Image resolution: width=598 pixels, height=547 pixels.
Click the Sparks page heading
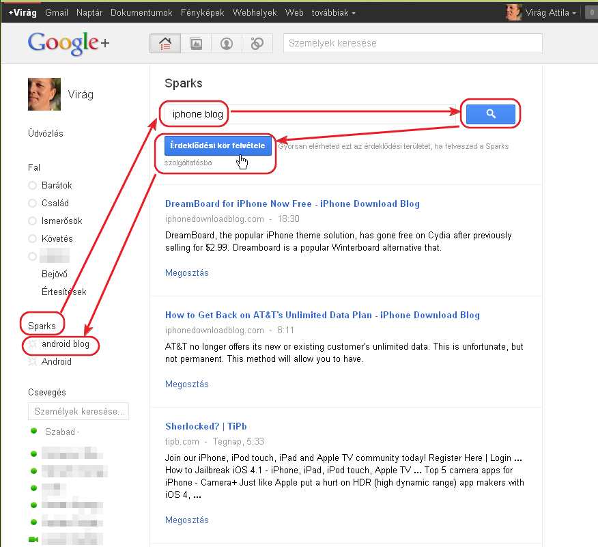(184, 83)
